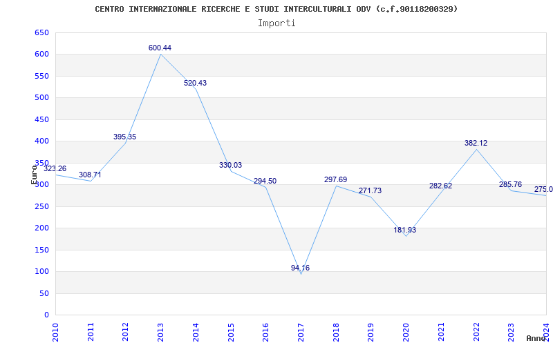Click the 2013 x-axis year label
Viewport: 553px width, 345px height.
pyautogui.click(x=160, y=332)
